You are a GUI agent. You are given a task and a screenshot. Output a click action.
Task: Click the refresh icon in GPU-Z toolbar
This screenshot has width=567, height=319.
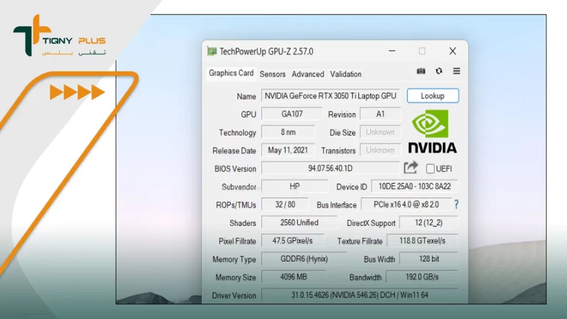[439, 71]
